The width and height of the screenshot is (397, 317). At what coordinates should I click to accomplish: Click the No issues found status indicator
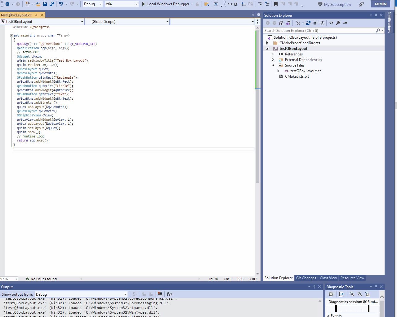tap(41, 279)
